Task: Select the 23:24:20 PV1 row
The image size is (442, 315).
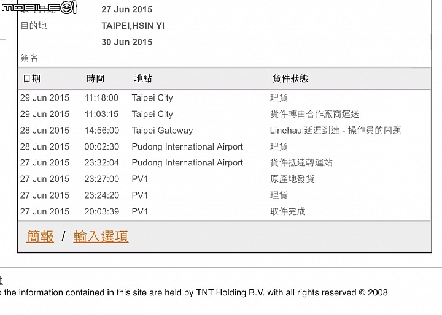Action: coord(225,195)
